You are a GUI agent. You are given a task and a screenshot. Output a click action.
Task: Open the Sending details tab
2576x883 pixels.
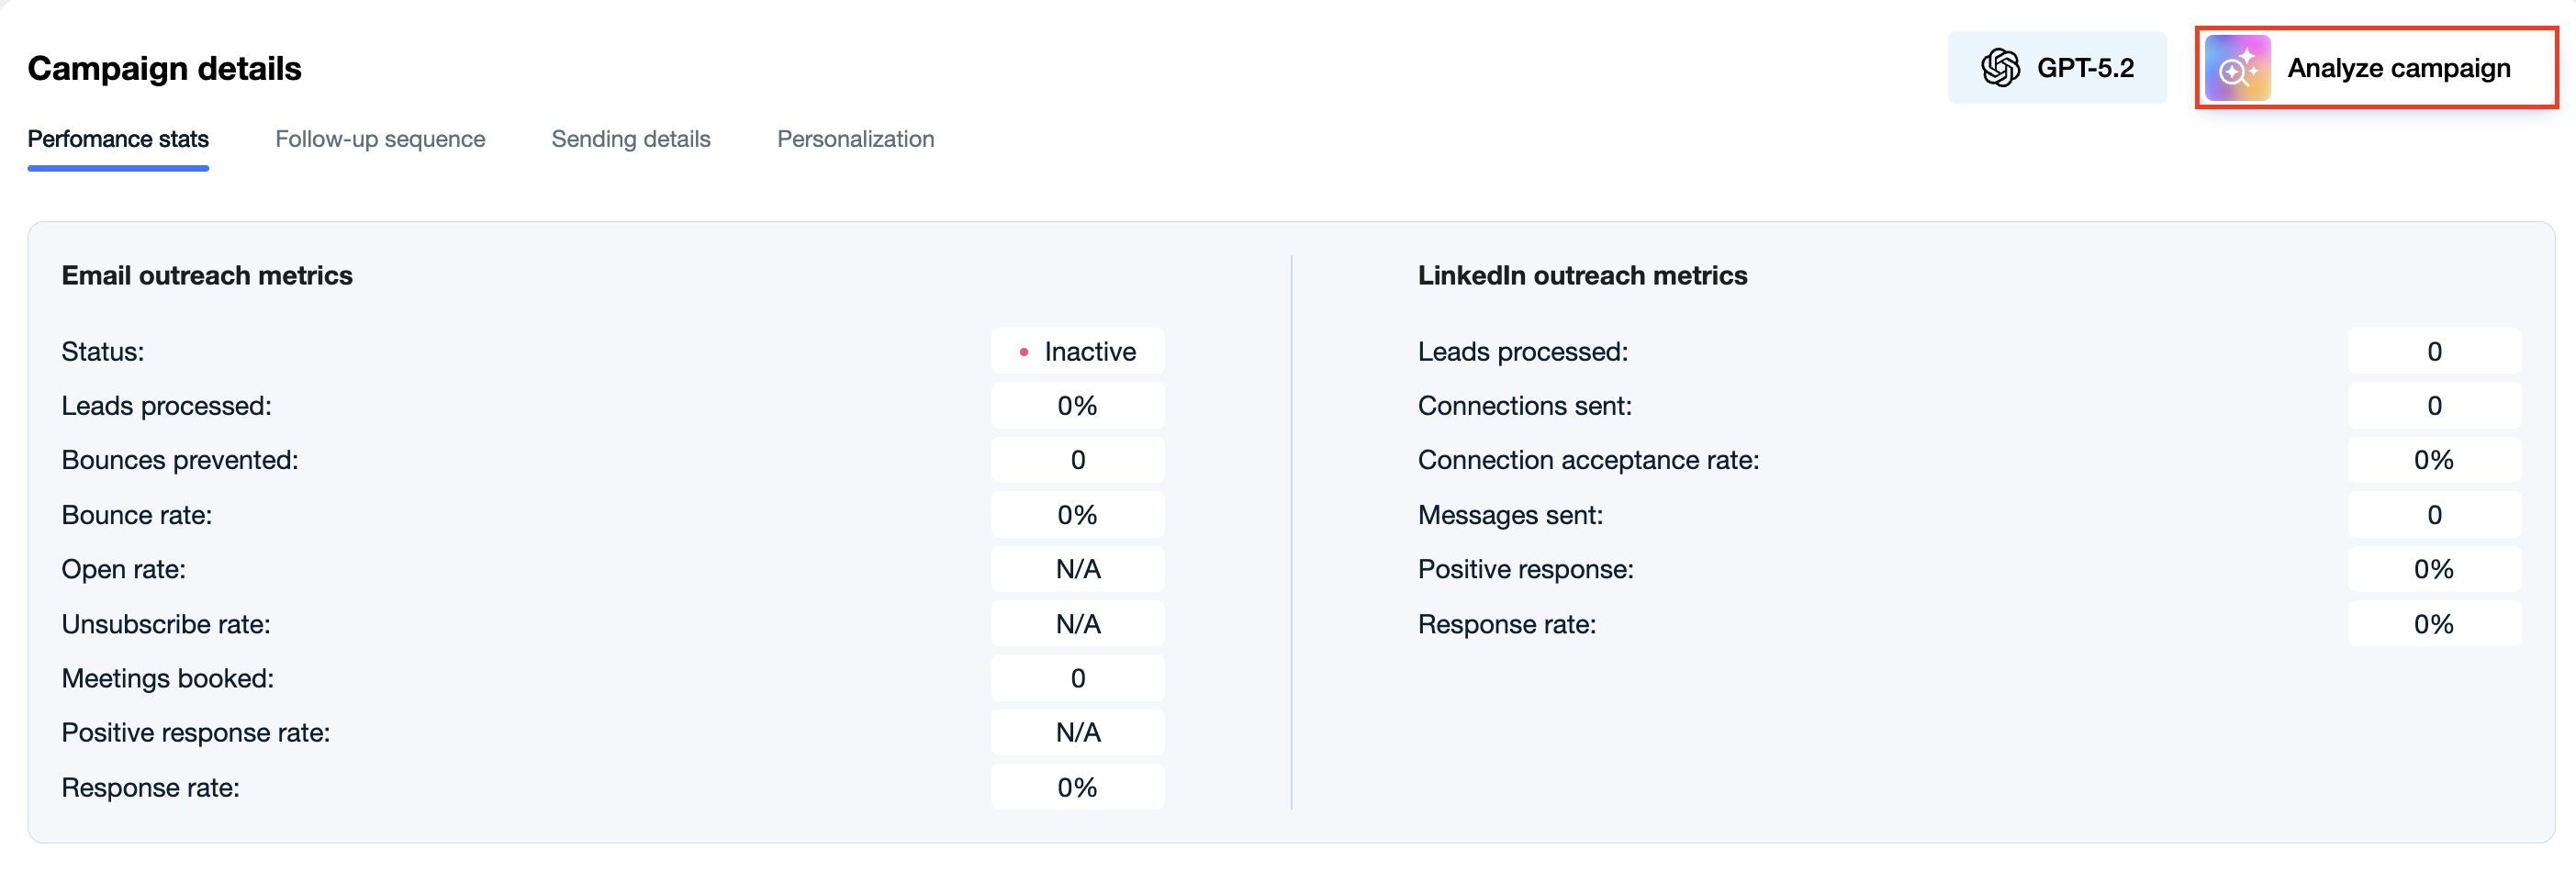pyautogui.click(x=631, y=139)
